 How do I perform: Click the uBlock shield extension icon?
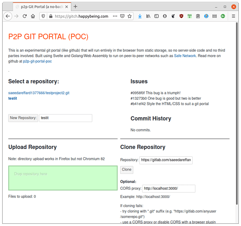point(181,16)
